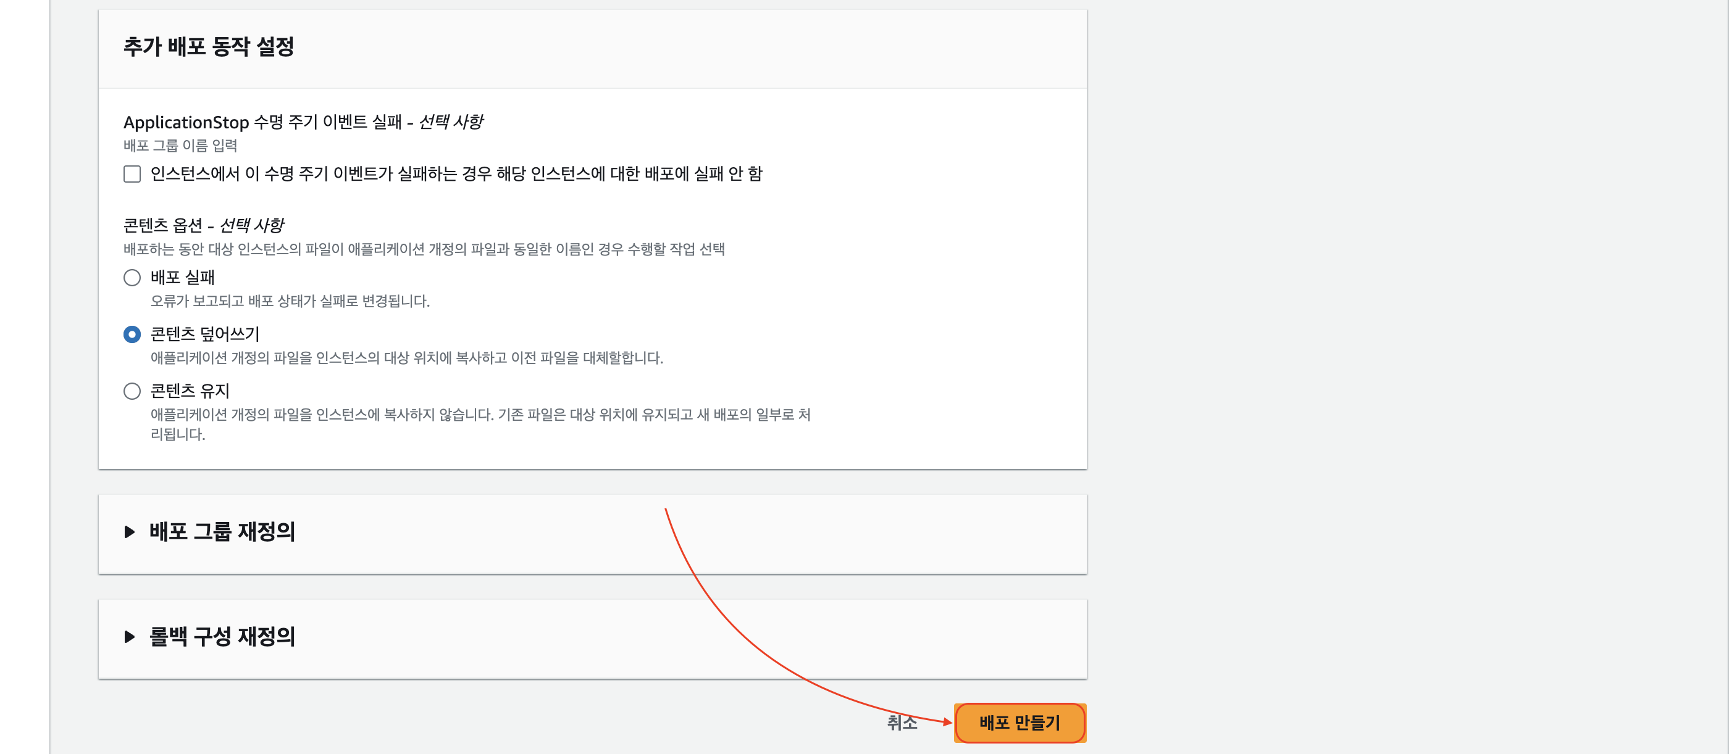This screenshot has height=754, width=1729.
Task: Click the 취소 cancel link
Action: click(902, 723)
